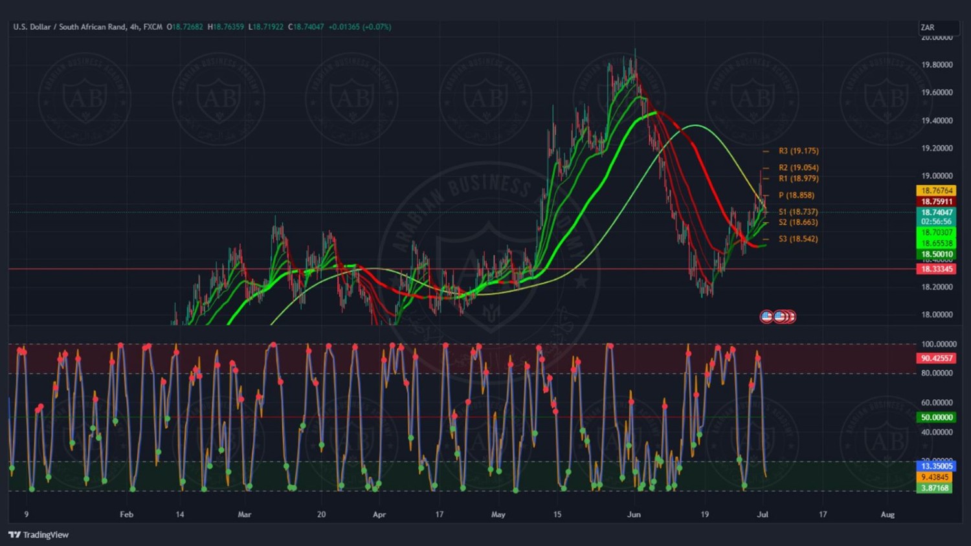Click the second US flag event marker
This screenshot has height=546, width=971.
[x=779, y=316]
